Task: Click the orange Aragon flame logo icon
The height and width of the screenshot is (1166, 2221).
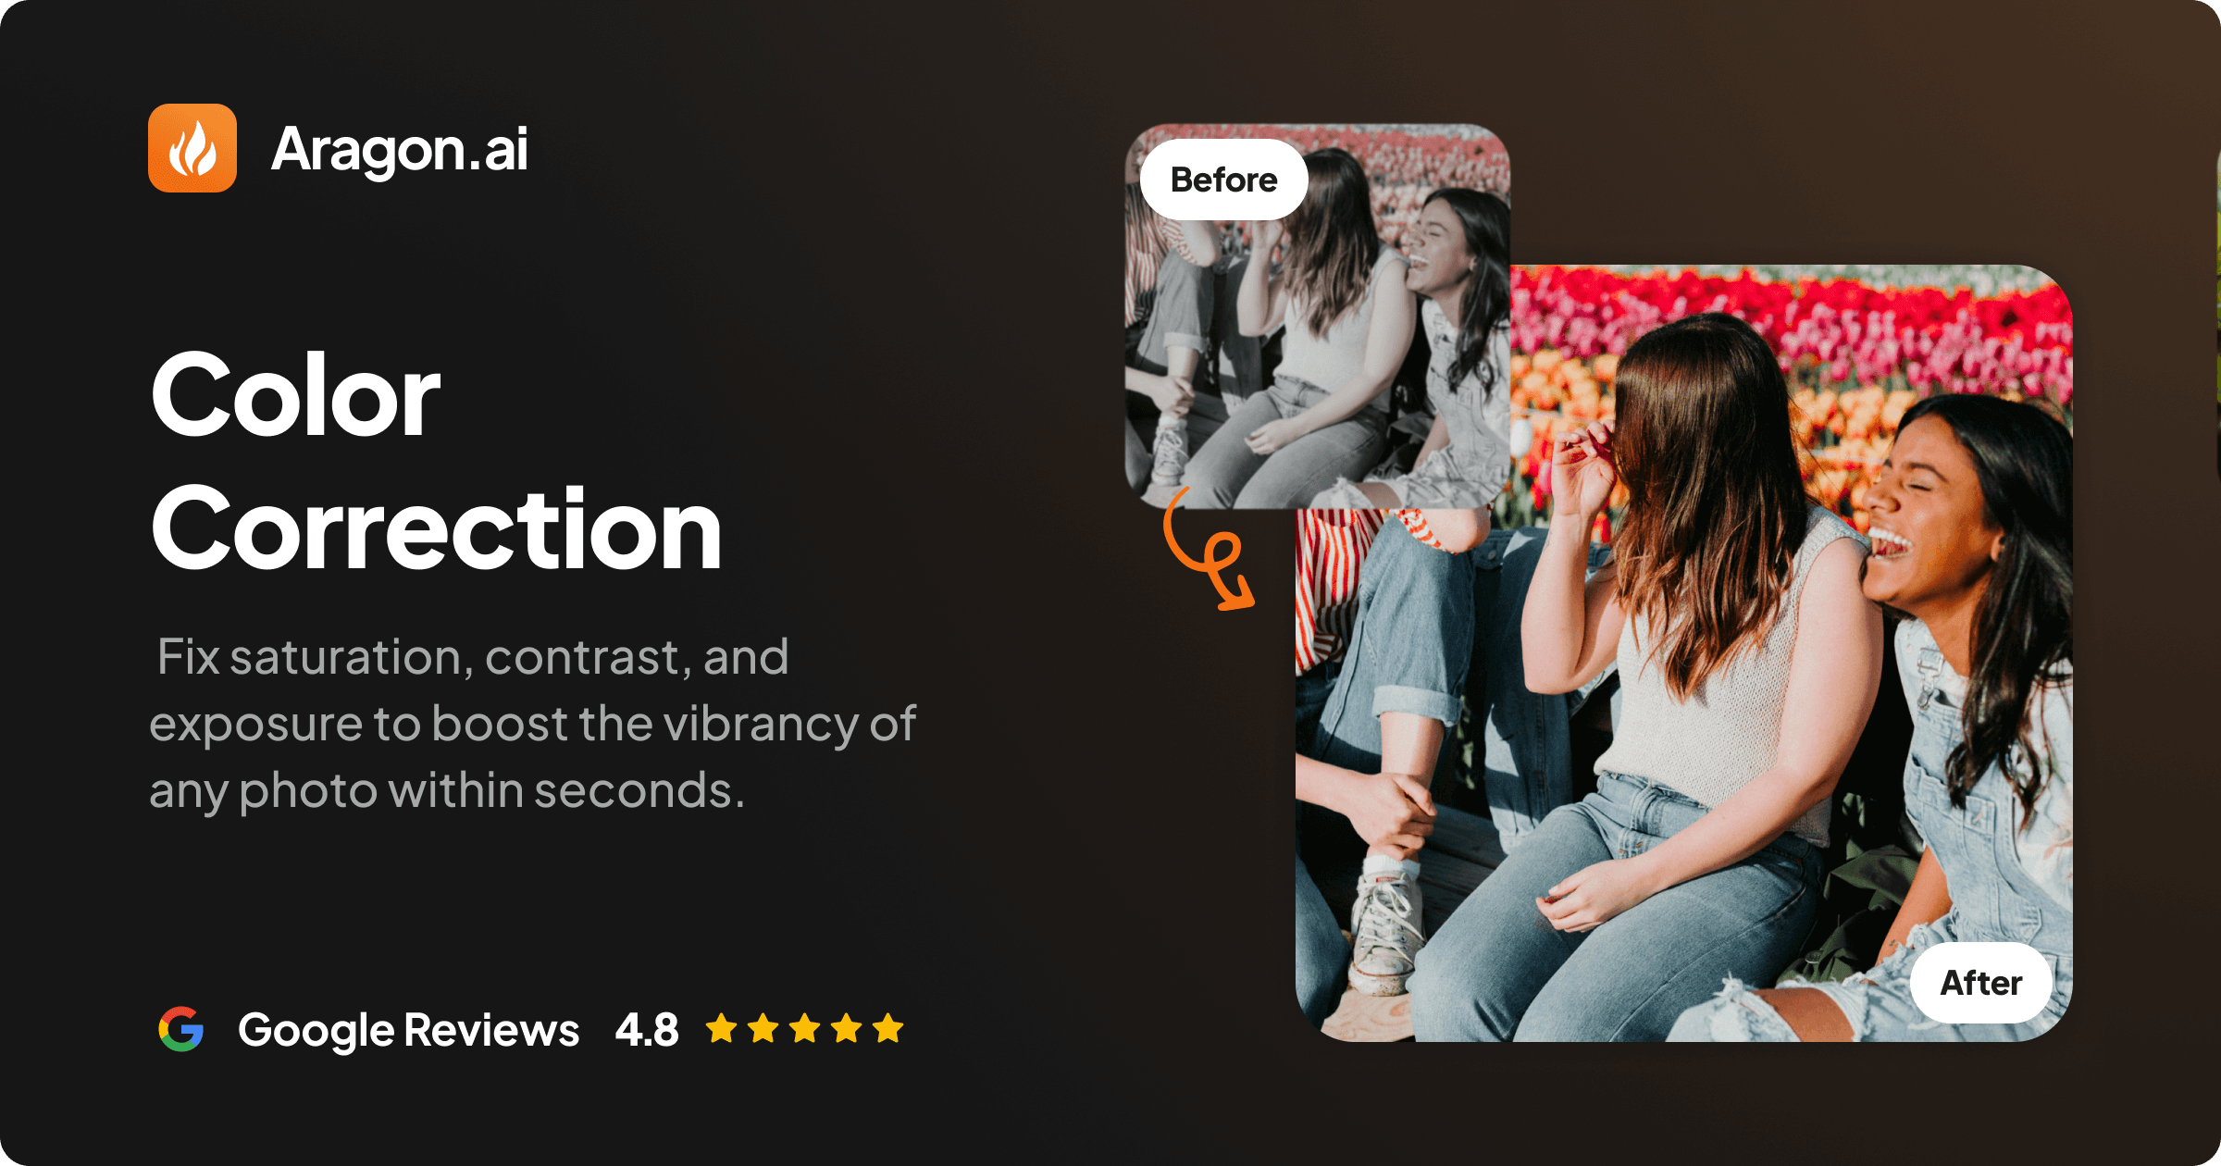Action: click(x=192, y=148)
